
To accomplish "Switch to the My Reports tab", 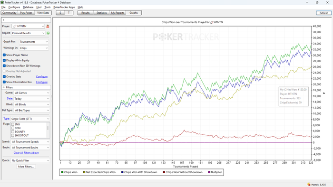I will coord(118,13).
